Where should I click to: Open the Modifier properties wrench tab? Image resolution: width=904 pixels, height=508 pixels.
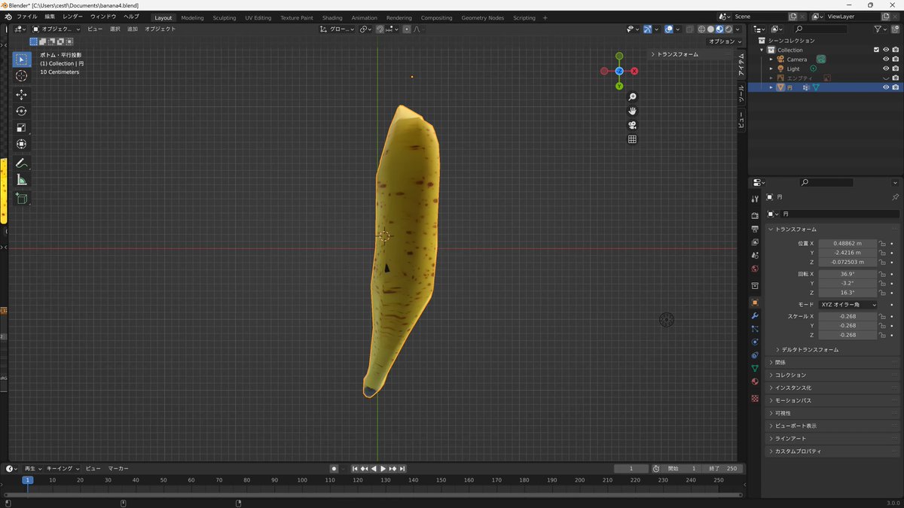click(755, 316)
